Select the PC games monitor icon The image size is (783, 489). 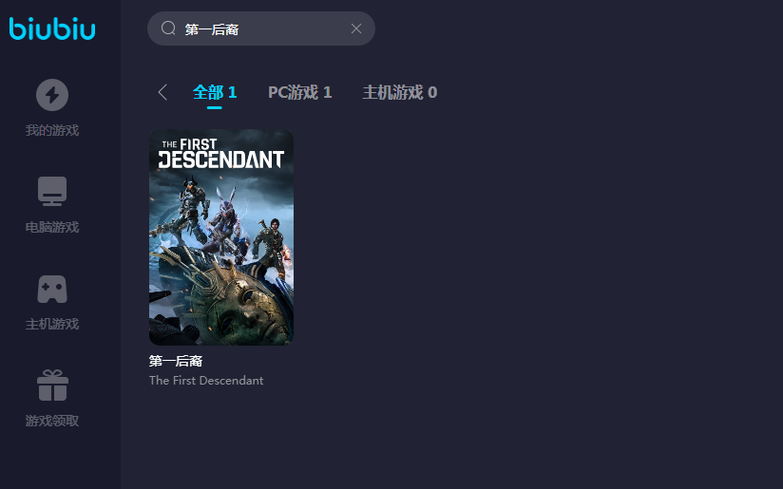(52, 191)
